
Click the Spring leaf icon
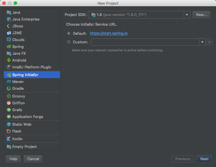click(9, 46)
